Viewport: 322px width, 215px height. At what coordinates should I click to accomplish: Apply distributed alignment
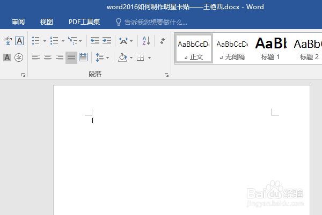pos(83,58)
